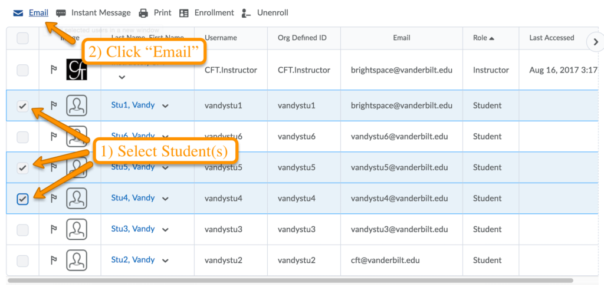Open dropdown arrow next to Stu1, Vandy
This screenshot has height=287, width=604.
coord(165,106)
